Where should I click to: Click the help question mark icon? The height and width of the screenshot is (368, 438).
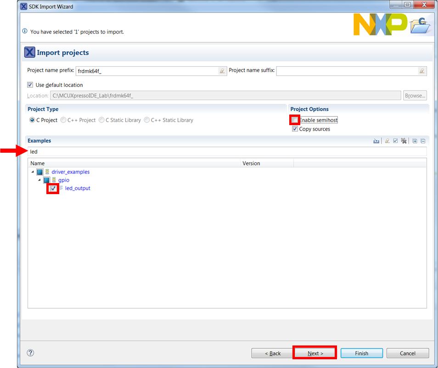31,353
